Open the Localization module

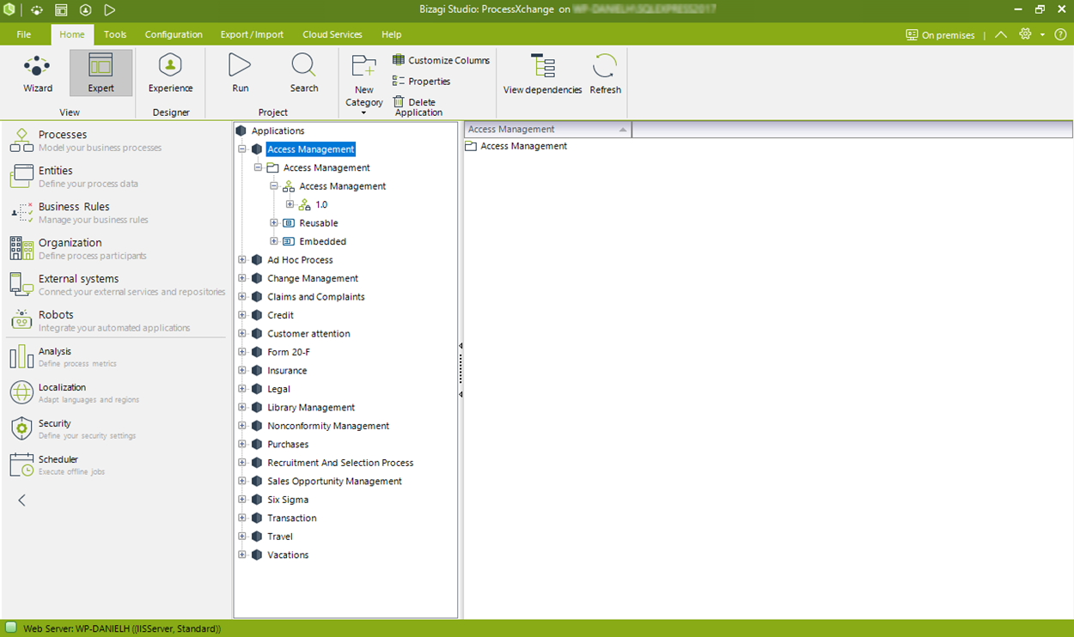tap(117, 392)
